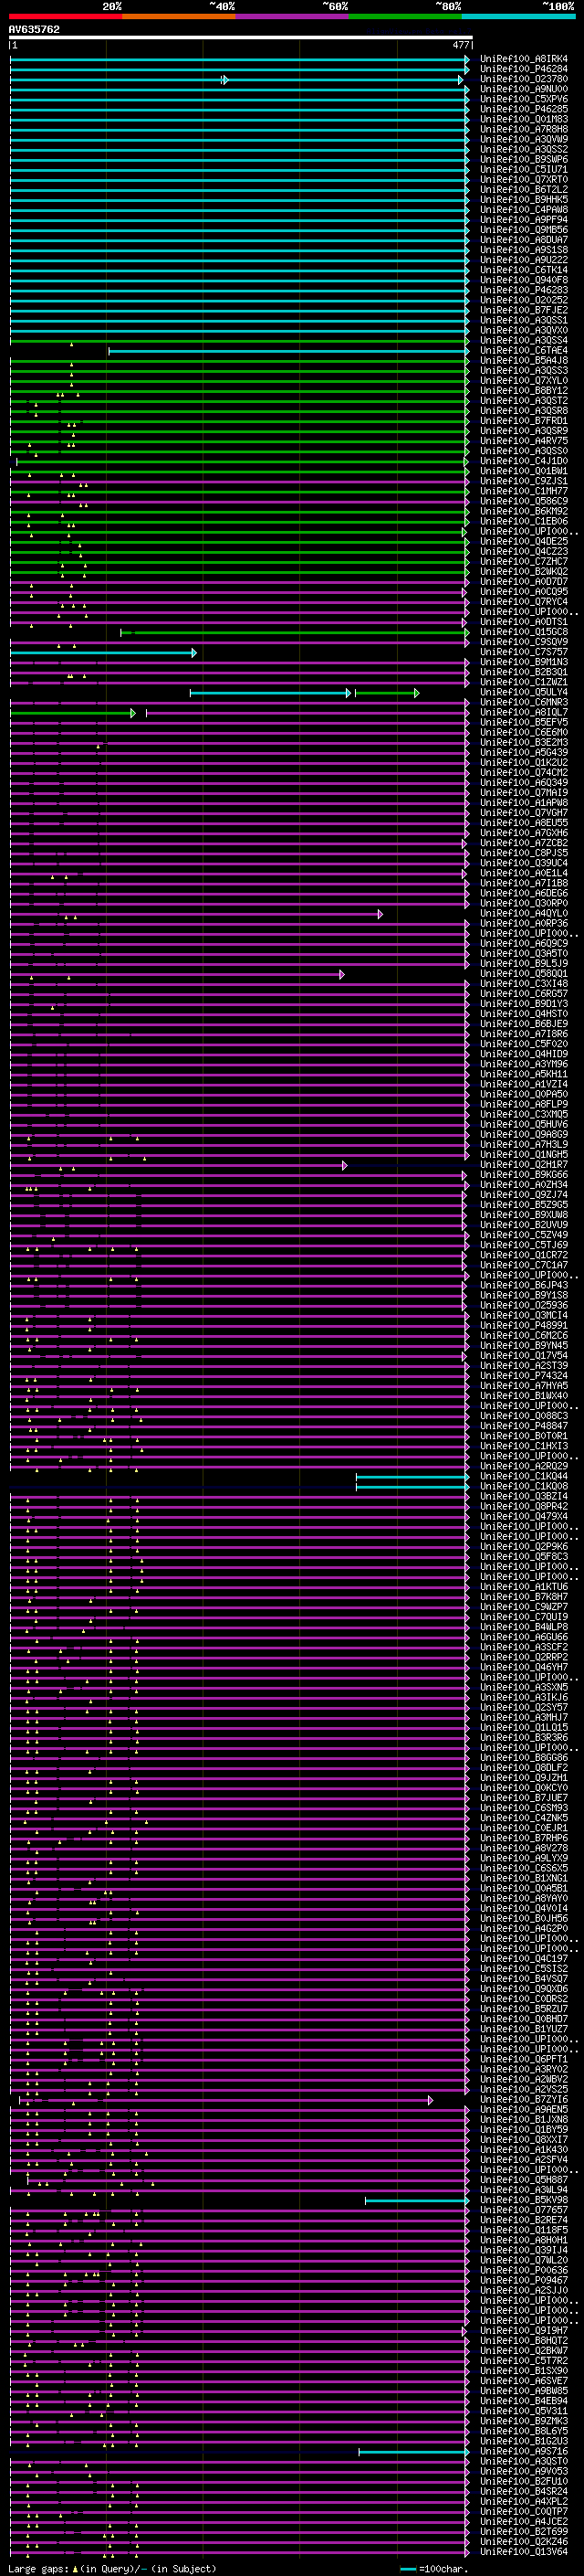Screen dimensions: 584x2576
Task: Open hit UniRef100_A7R8H8
Action: pos(524,129)
